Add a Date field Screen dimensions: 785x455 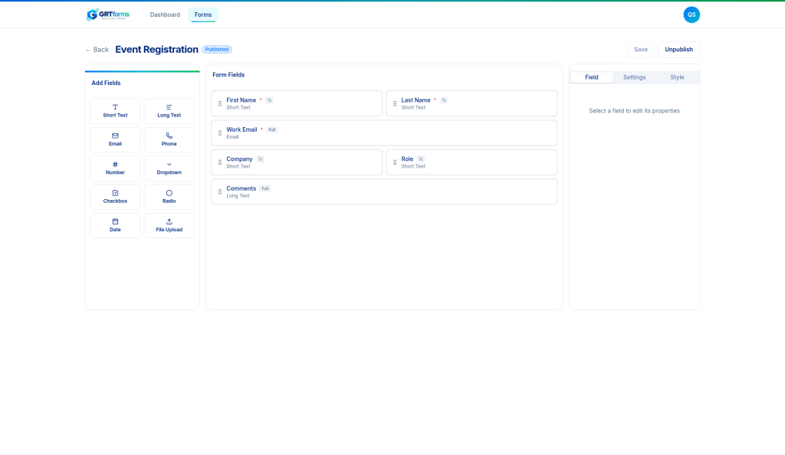point(115,225)
